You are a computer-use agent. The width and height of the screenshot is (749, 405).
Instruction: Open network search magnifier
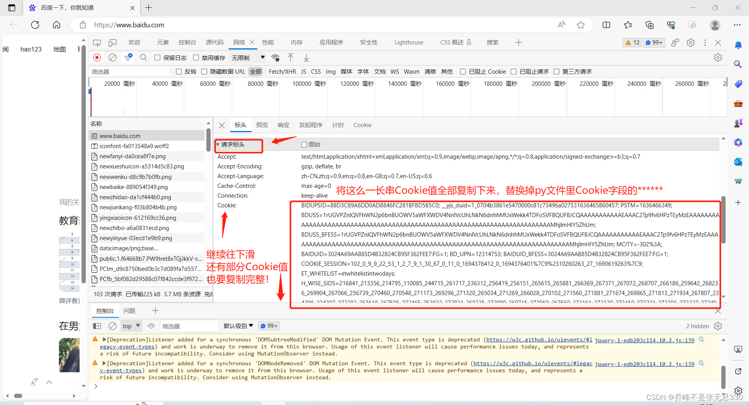click(144, 58)
